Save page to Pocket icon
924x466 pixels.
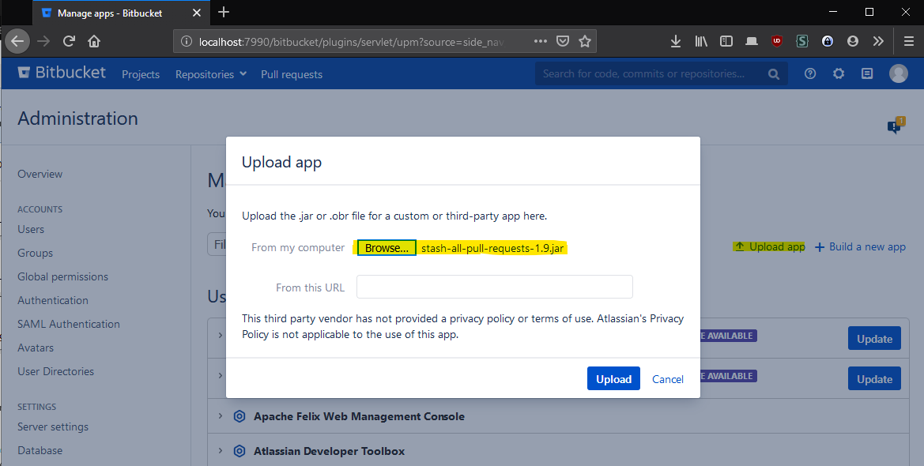point(563,40)
